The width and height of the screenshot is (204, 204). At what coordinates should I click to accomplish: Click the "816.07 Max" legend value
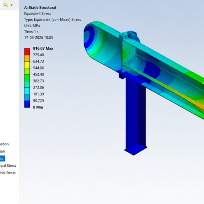click(43, 49)
